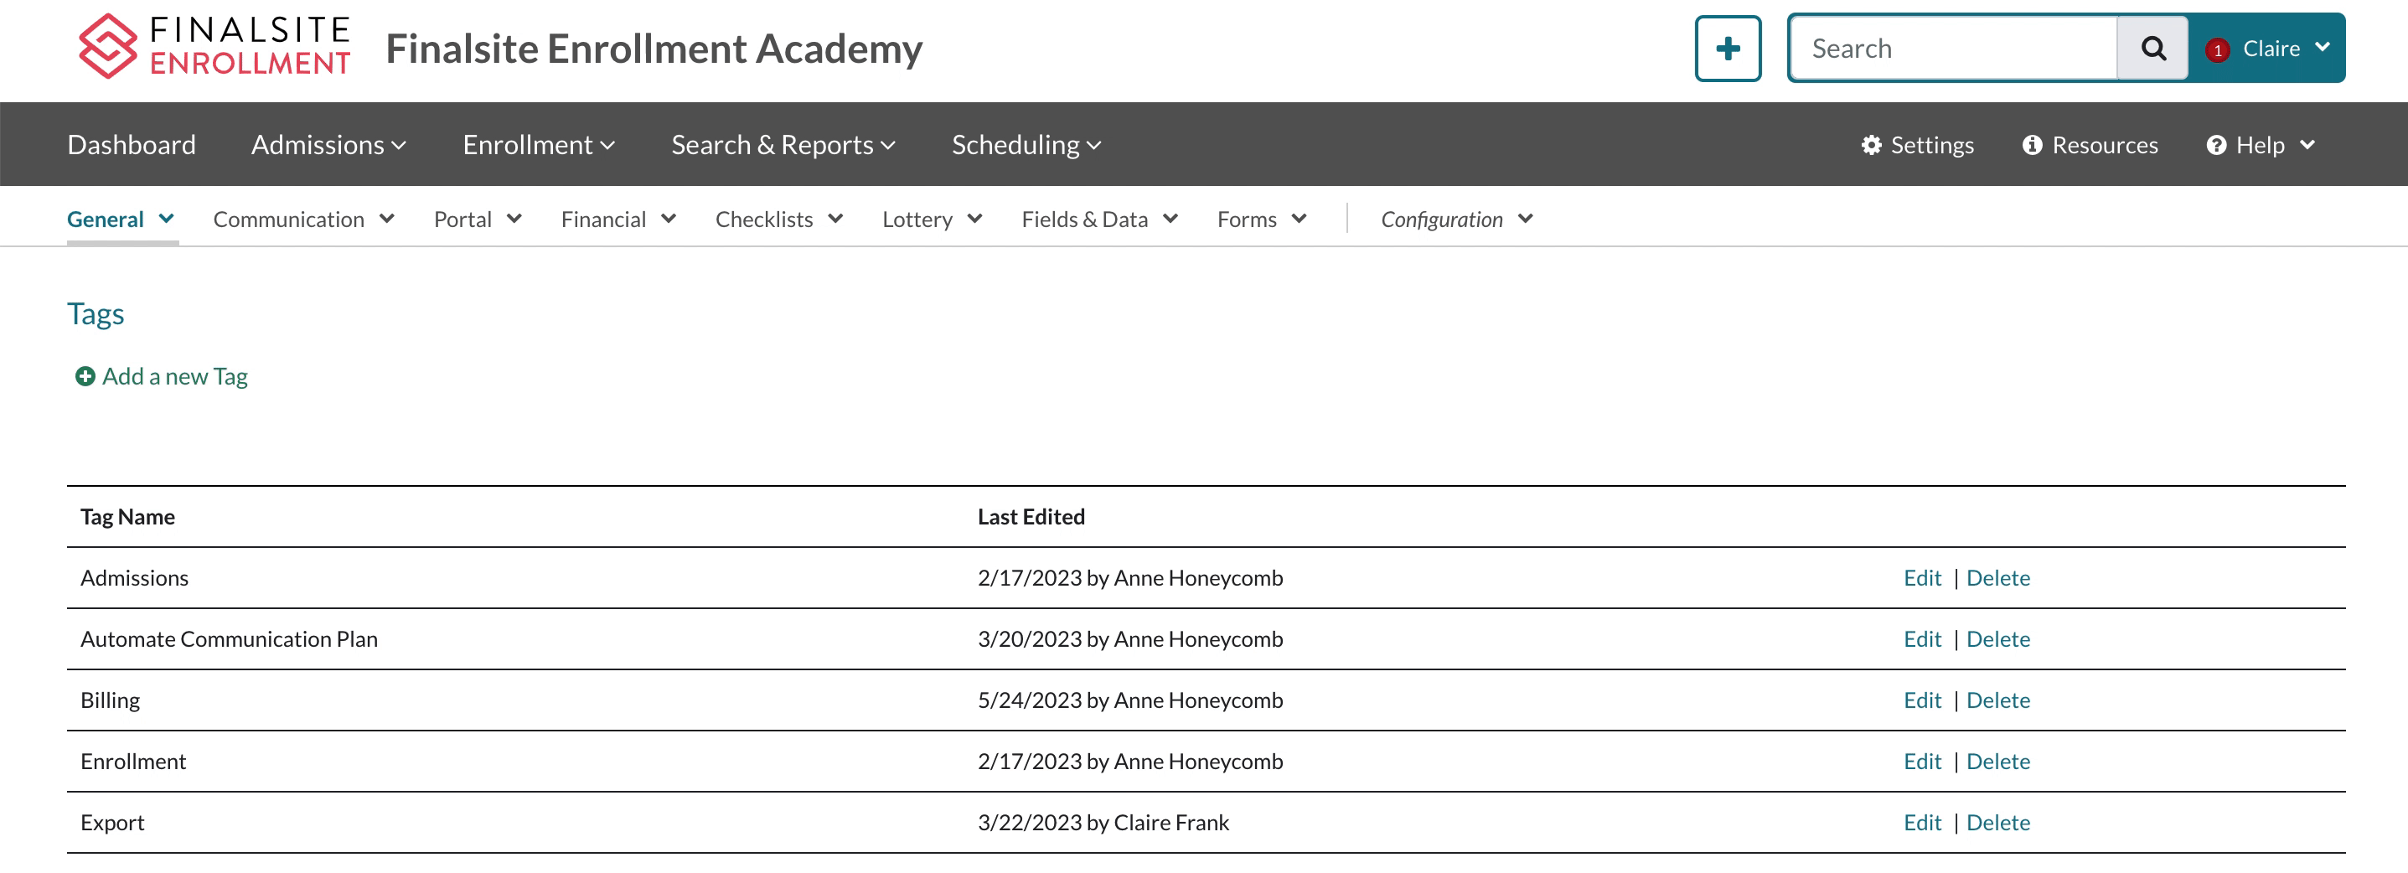Click Add a new Tag link
The height and width of the screenshot is (873, 2408).
(x=175, y=377)
